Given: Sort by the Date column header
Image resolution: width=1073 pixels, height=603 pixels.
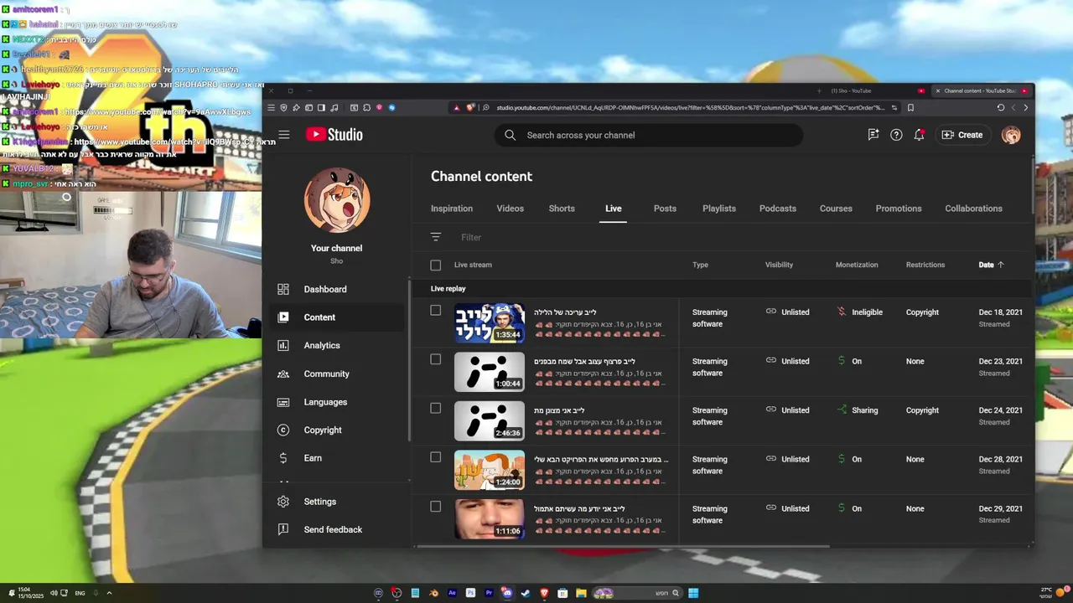Looking at the screenshot, I should [986, 265].
